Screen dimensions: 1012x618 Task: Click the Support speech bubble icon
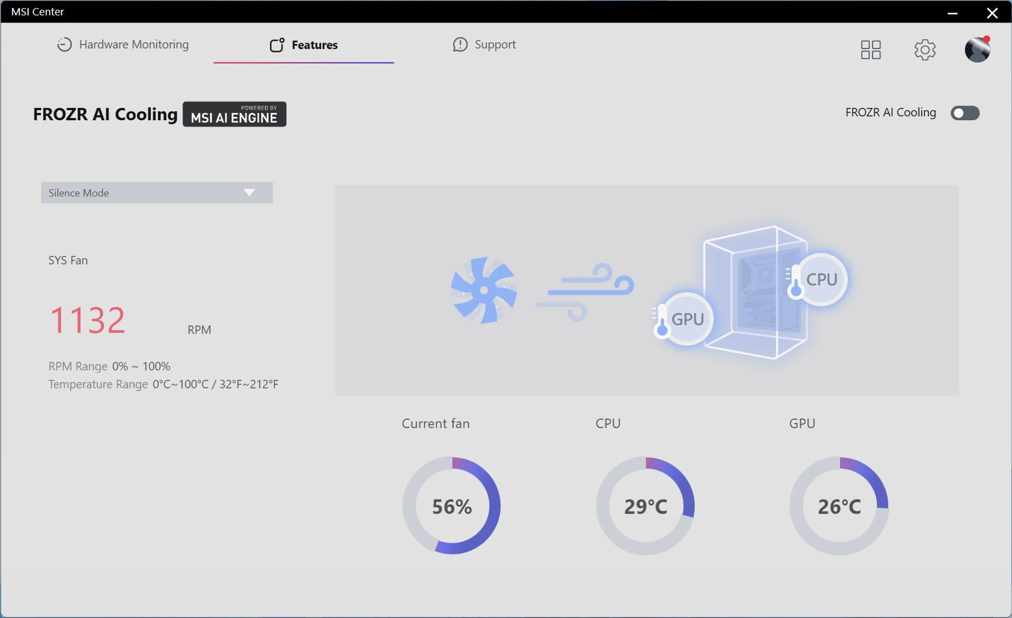click(460, 44)
